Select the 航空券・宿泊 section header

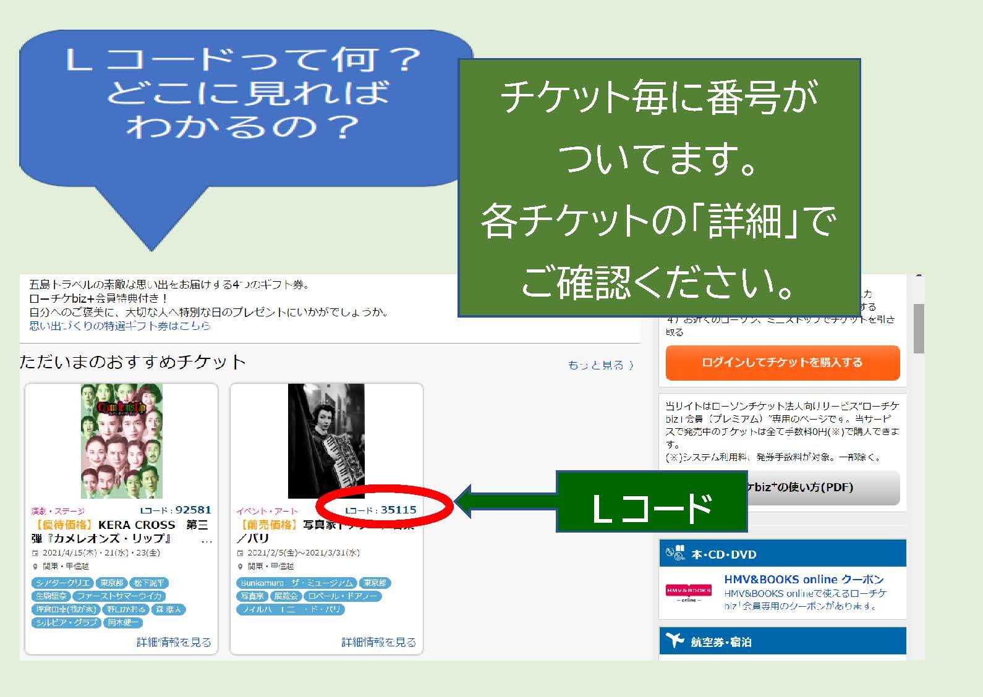(x=783, y=641)
